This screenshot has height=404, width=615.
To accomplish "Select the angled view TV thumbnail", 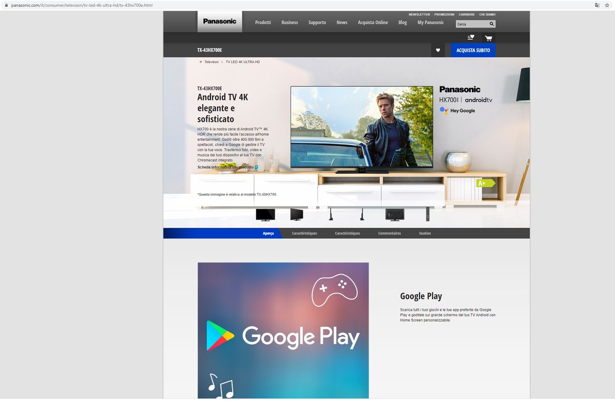I will tap(297, 214).
